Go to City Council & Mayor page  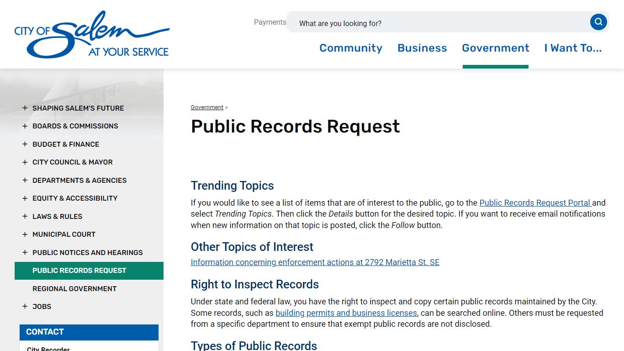tap(73, 162)
